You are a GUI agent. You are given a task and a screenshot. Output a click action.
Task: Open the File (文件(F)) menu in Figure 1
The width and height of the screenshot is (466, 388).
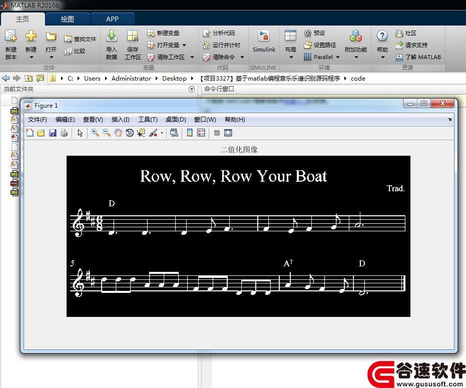[37, 120]
